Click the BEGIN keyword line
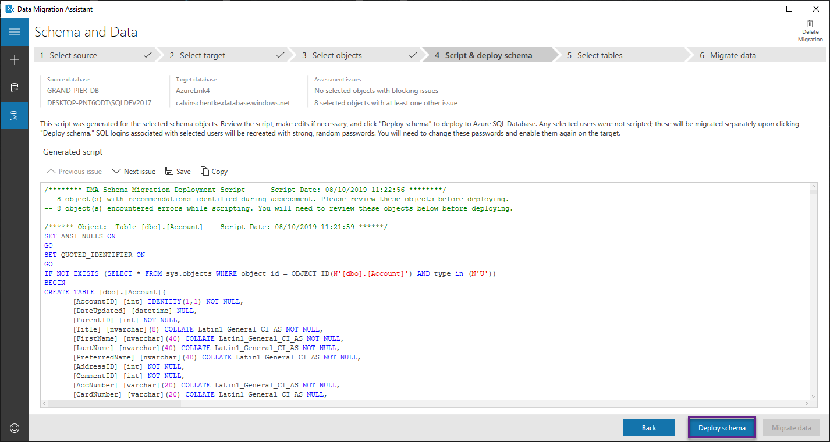 pos(55,283)
